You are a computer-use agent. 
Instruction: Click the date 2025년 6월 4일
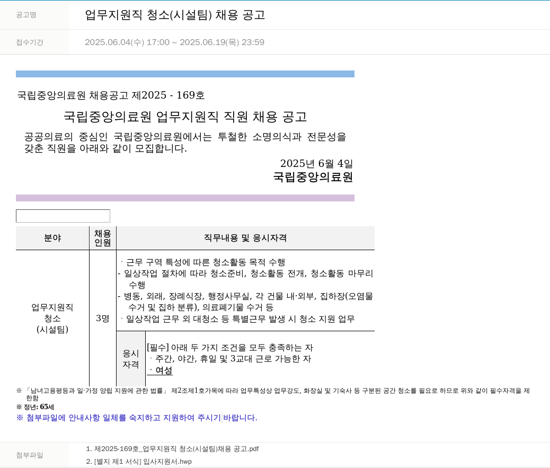click(316, 163)
